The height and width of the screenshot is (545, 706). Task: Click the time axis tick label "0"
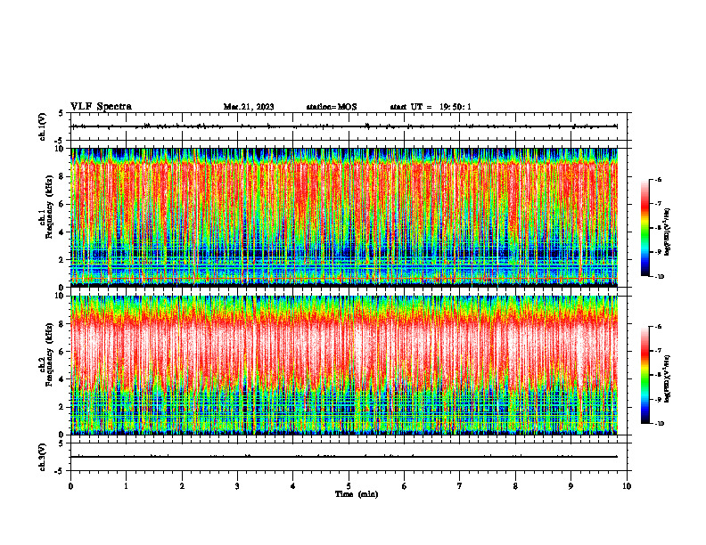click(70, 486)
